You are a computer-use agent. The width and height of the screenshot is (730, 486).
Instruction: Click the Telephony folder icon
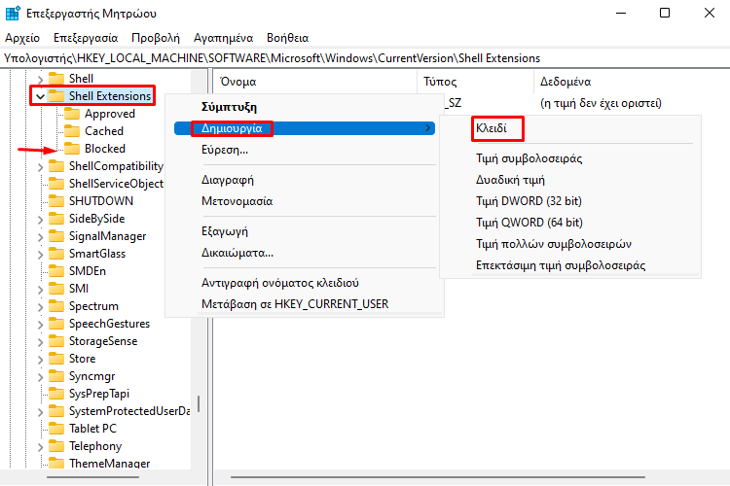[56, 446]
